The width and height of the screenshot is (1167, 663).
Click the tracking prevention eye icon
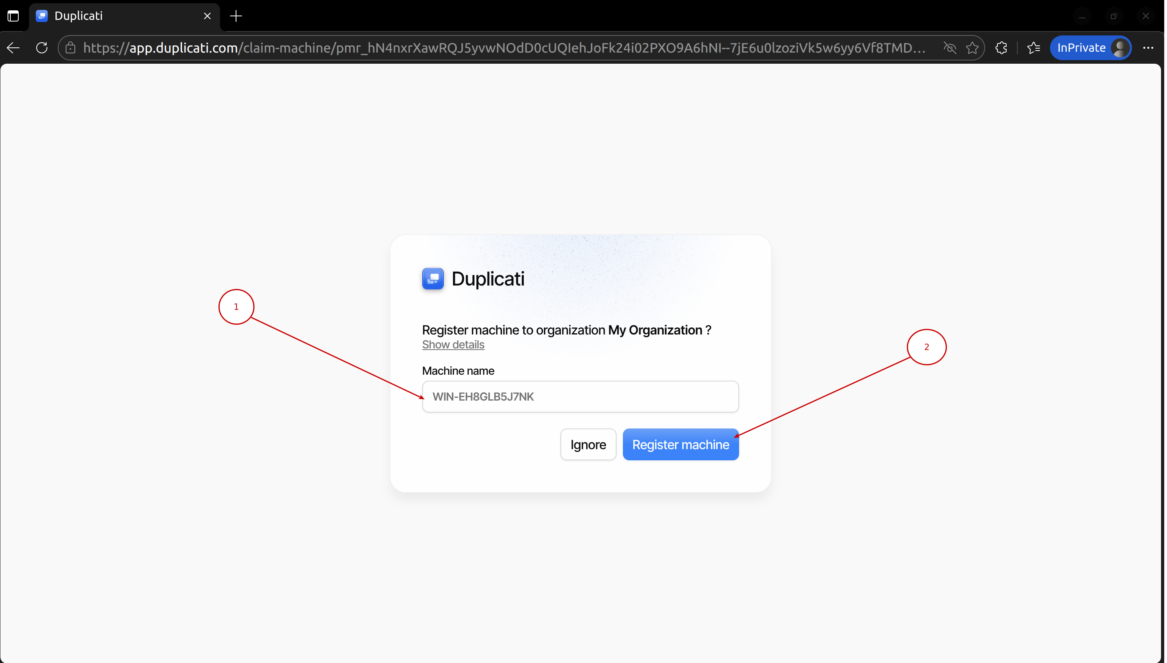coord(950,48)
